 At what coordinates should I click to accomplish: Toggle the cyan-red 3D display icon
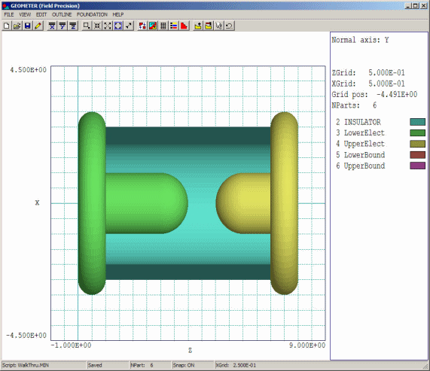[153, 26]
